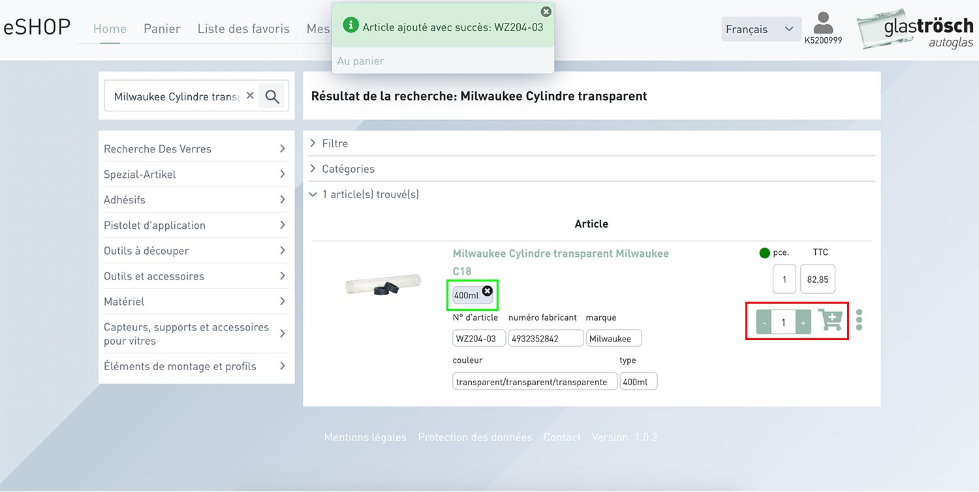The width and height of the screenshot is (979, 492).
Task: Open Milwaukee Cylindre transparent product title
Action: [561, 262]
